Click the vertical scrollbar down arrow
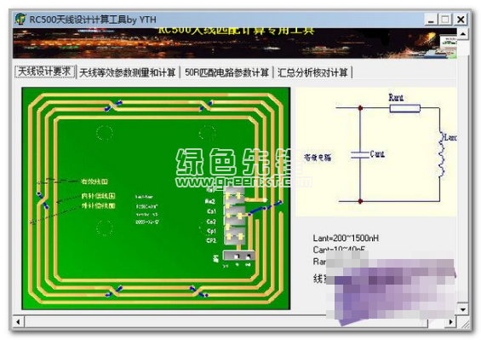The image size is (481, 340). coord(462,309)
